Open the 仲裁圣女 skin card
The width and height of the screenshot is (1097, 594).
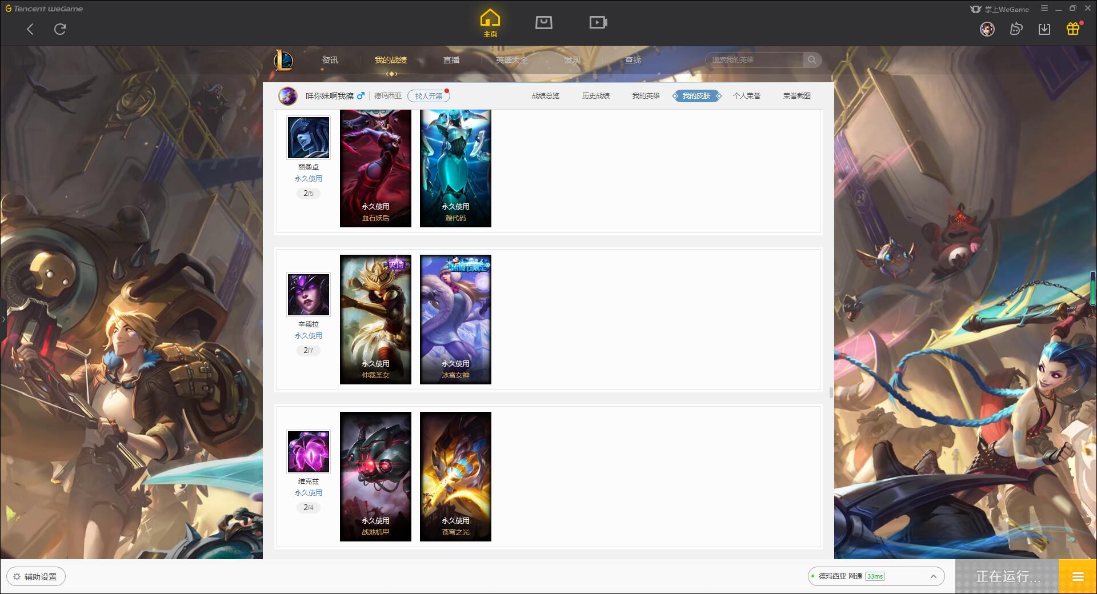(375, 319)
